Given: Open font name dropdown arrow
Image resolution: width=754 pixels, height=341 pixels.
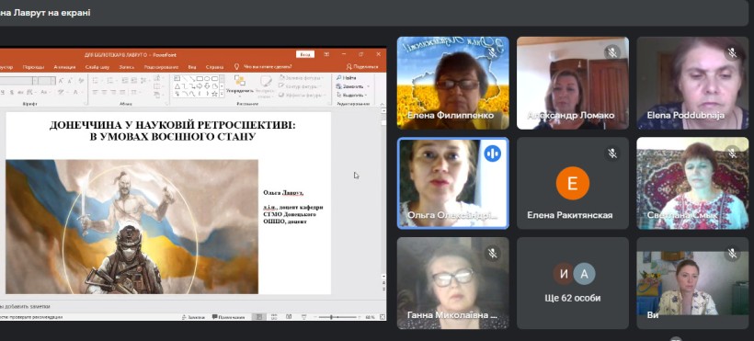Looking at the screenshot, I should point(35,81).
